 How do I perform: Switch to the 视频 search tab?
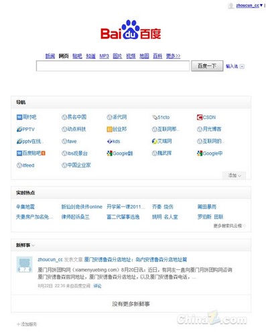point(131,56)
